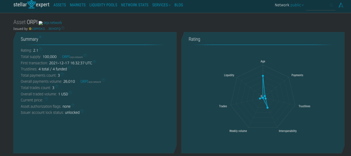Screen dimensions: 351x156
Task: Show help for Total payments count
Action: (x=62, y=74)
